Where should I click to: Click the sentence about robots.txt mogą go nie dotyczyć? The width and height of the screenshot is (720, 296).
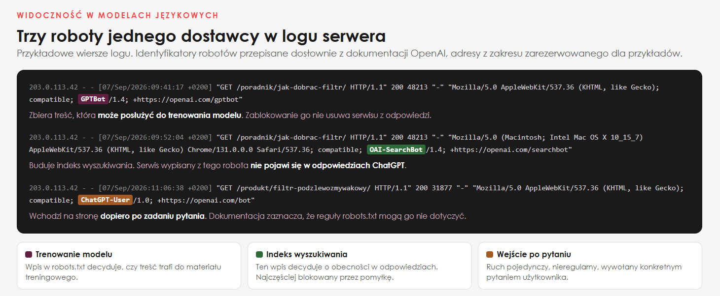[337, 216]
